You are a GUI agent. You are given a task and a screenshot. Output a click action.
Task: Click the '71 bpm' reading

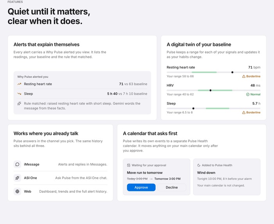pos(254,67)
